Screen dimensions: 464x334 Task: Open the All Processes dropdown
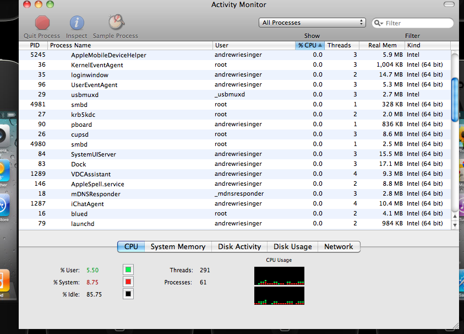tap(312, 23)
